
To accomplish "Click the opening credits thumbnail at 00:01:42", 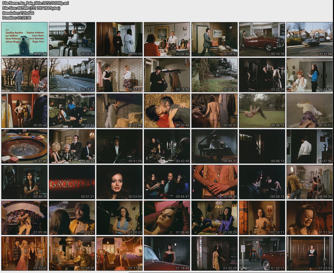I will point(24,39).
